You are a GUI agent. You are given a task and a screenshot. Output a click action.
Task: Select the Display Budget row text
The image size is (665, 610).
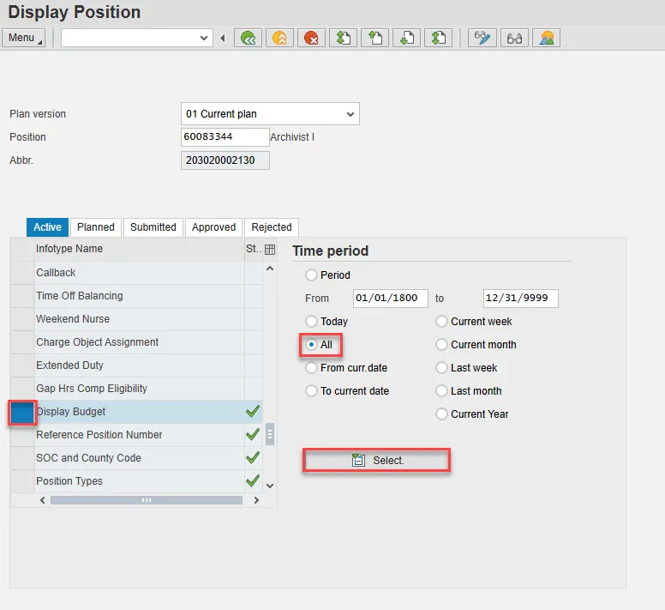coord(71,411)
